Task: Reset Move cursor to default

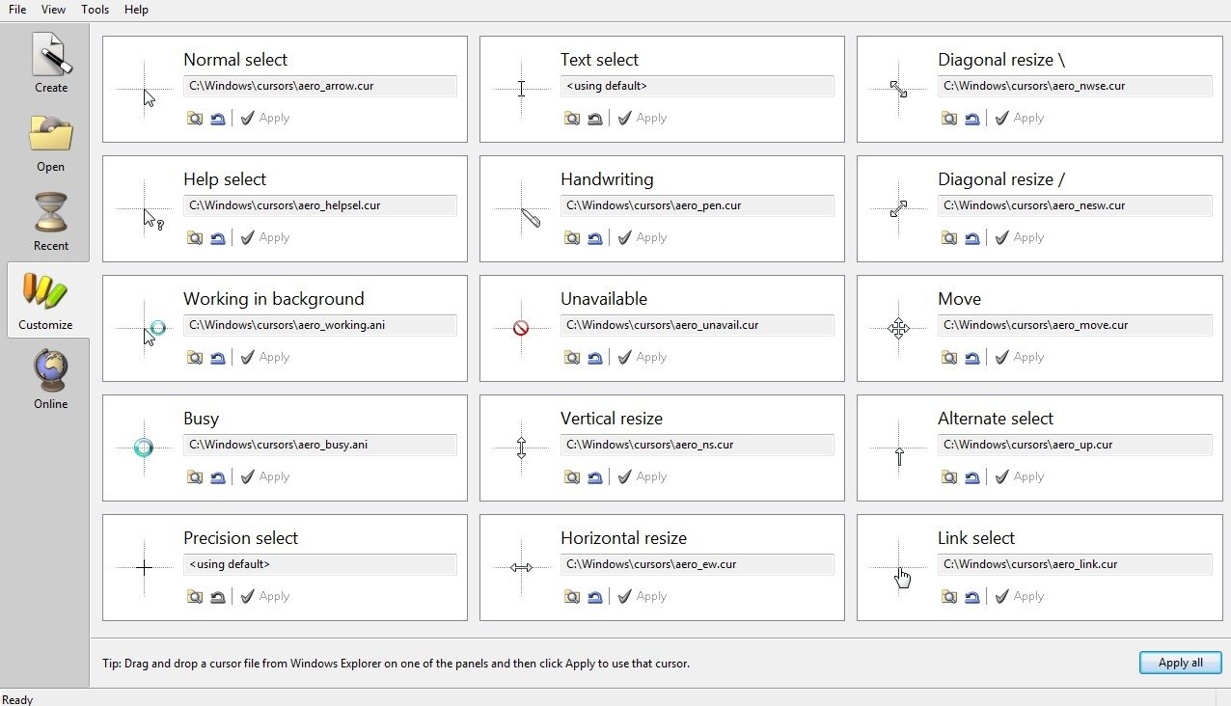Action: click(x=972, y=357)
